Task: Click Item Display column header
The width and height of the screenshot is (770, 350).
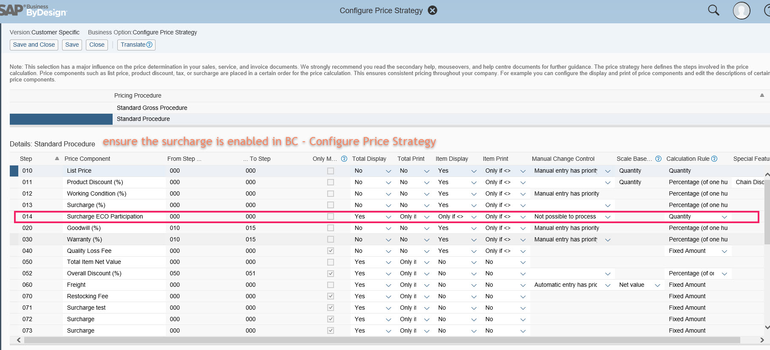Action: (x=452, y=159)
